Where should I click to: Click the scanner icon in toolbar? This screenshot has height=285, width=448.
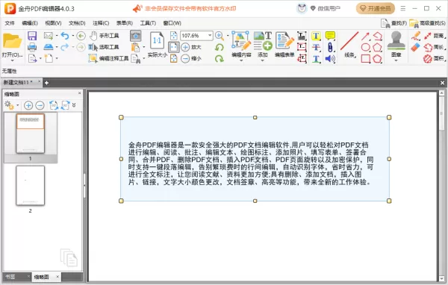[x=49, y=47]
